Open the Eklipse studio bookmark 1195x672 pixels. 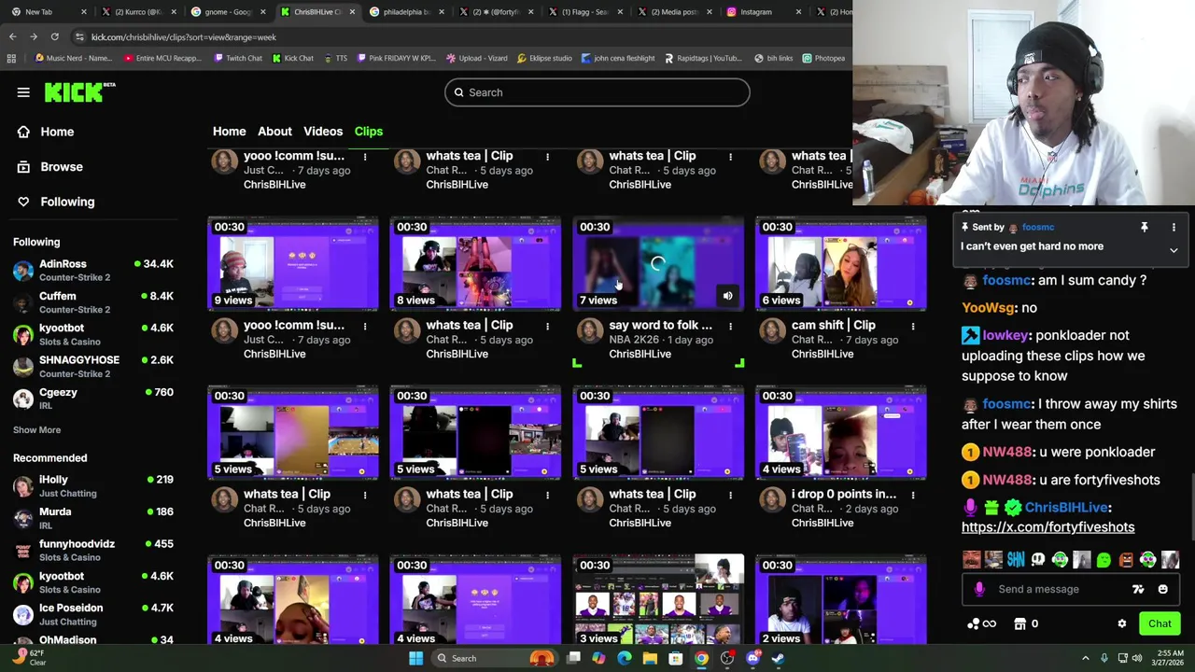point(543,58)
